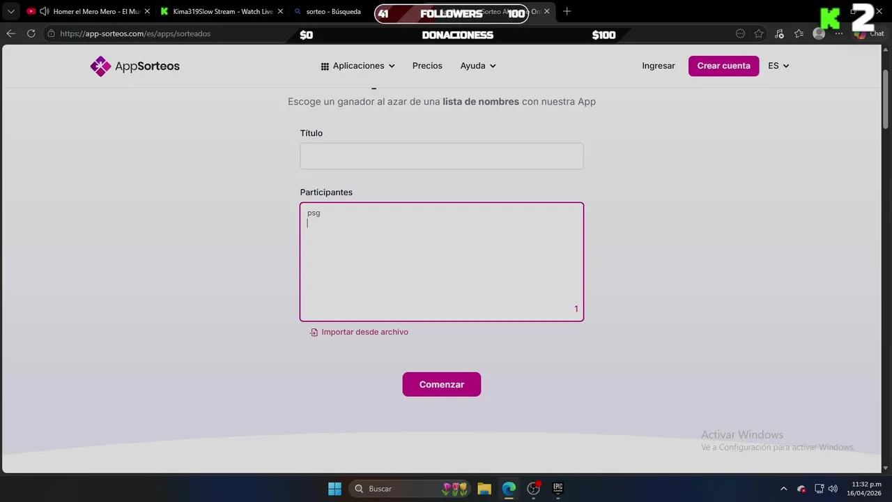The width and height of the screenshot is (892, 502).
Task: Open a new browser tab
Action: tap(567, 11)
